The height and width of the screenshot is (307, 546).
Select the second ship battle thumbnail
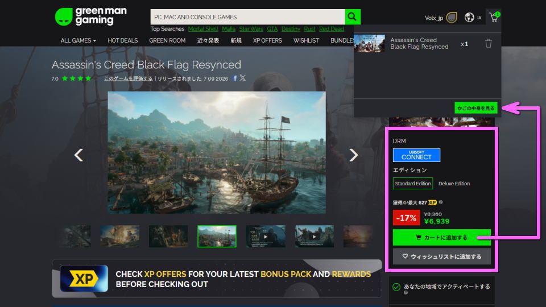click(120, 237)
